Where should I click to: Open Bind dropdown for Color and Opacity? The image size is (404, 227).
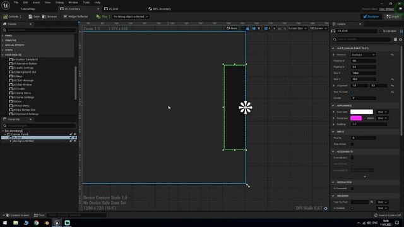click(383, 112)
